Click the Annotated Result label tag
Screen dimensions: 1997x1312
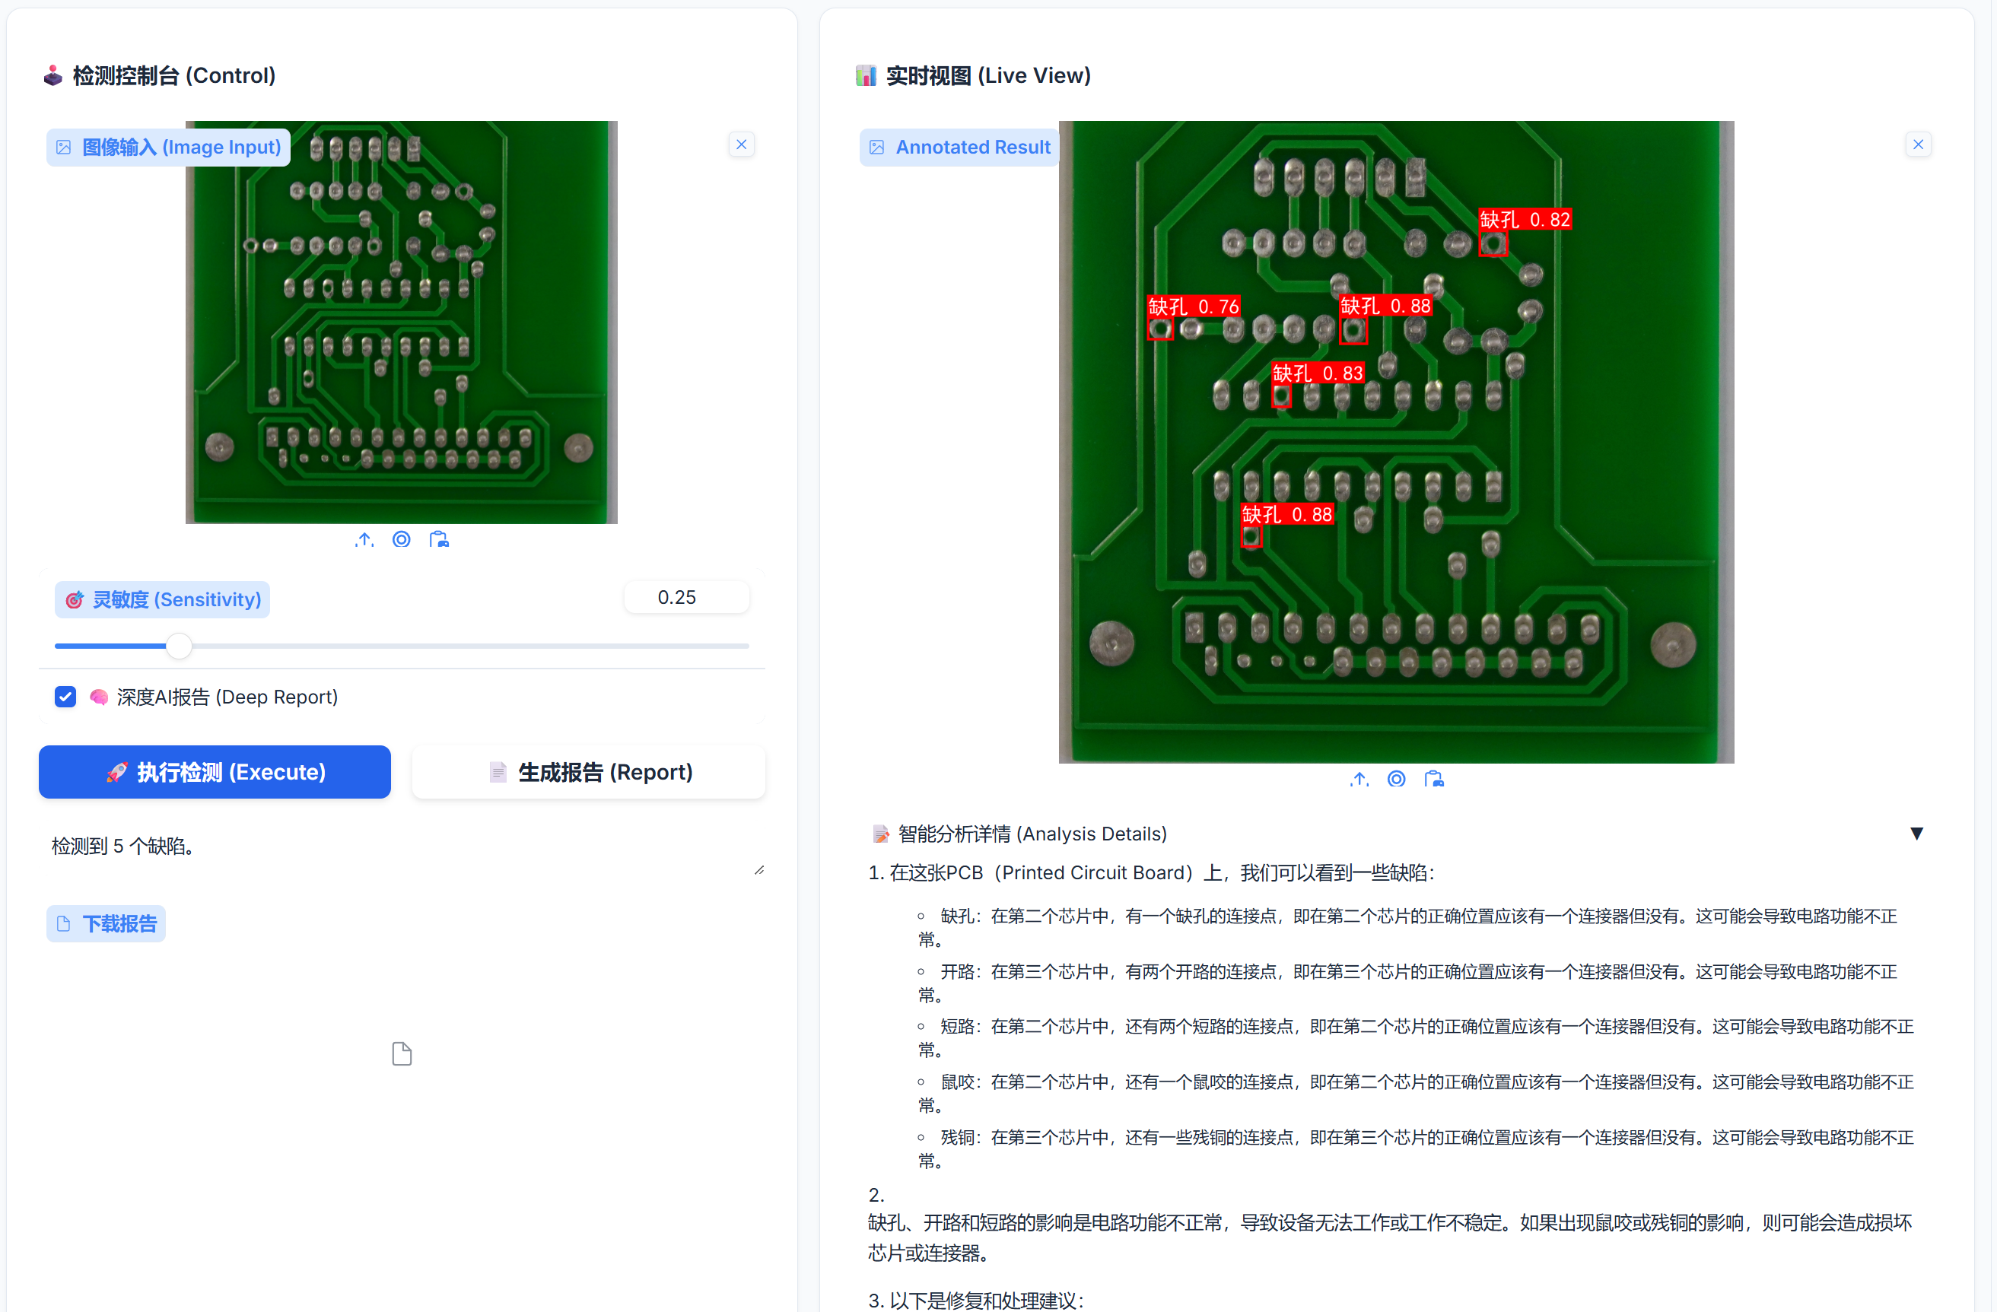tap(960, 148)
